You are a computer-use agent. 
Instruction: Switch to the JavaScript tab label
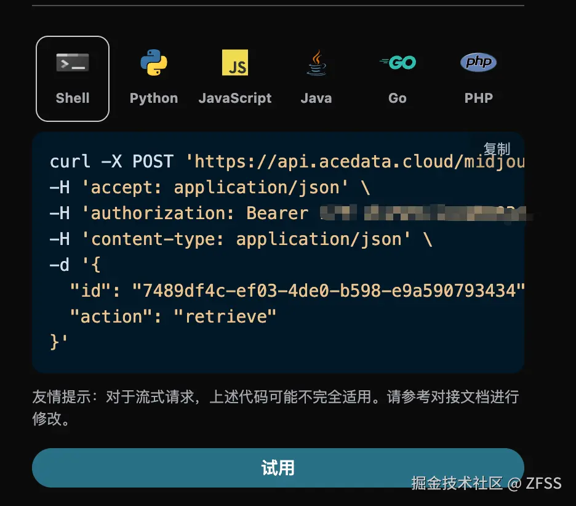point(235,98)
